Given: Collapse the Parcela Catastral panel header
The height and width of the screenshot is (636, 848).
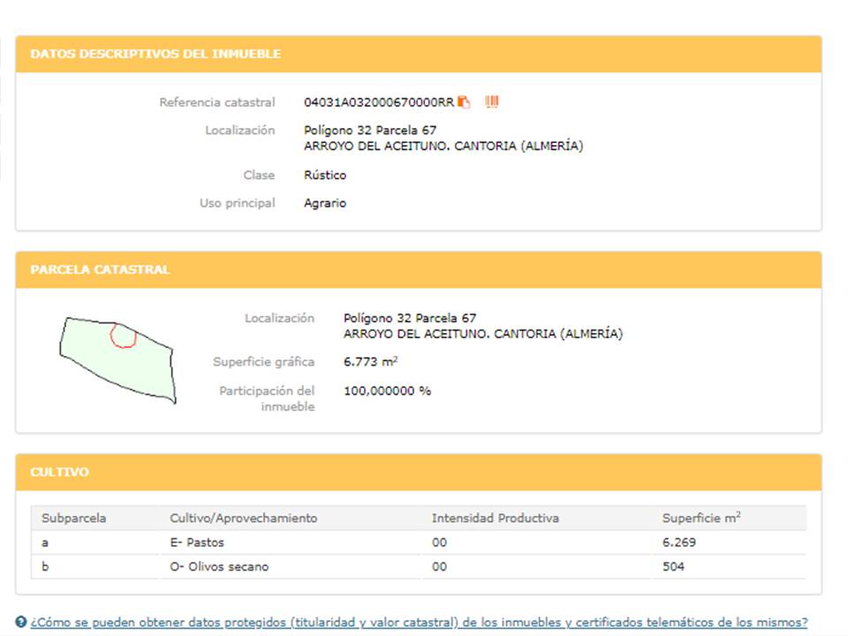Looking at the screenshot, I should tap(101, 269).
